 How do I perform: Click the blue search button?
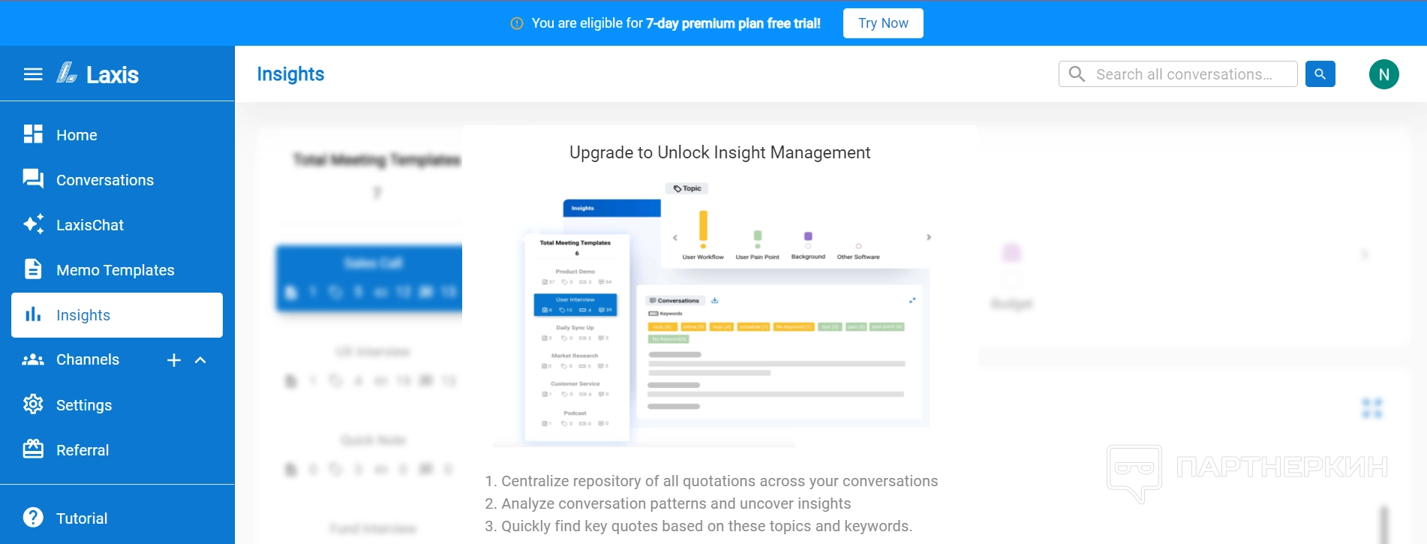click(x=1320, y=74)
